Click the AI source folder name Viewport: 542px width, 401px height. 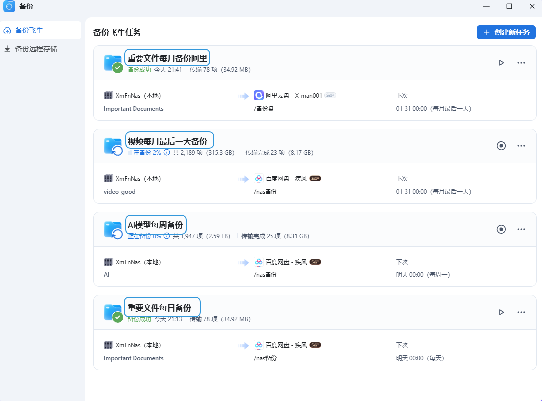point(107,275)
